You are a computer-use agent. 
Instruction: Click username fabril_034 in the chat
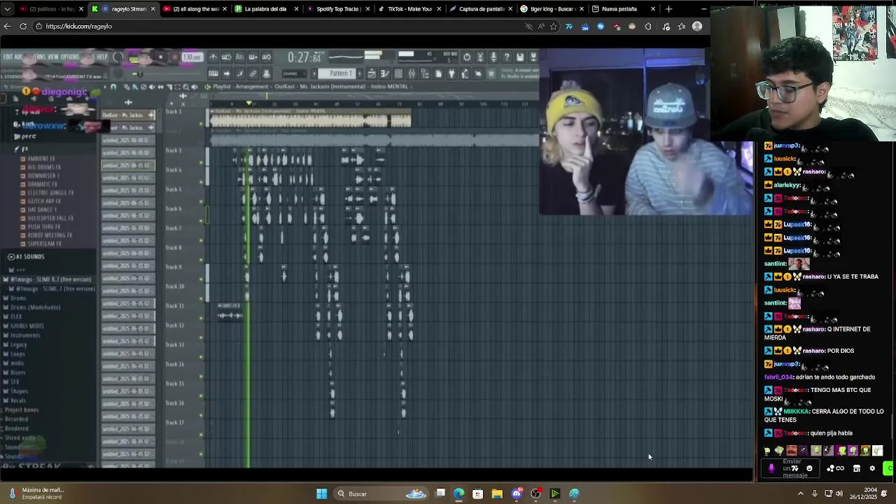point(779,377)
